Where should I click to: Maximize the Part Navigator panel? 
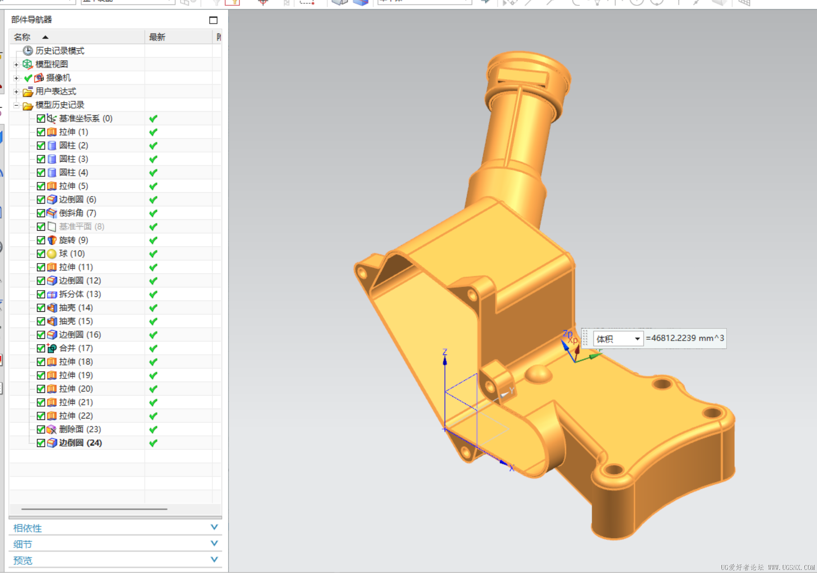click(x=213, y=20)
